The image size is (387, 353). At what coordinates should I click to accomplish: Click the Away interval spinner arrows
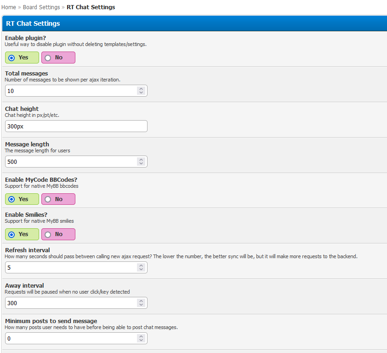point(141,303)
